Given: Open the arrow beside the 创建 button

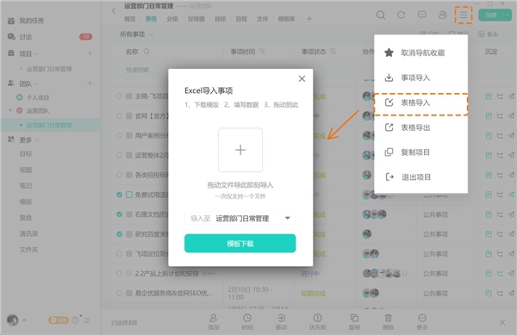Looking at the screenshot, I should tap(508, 16).
